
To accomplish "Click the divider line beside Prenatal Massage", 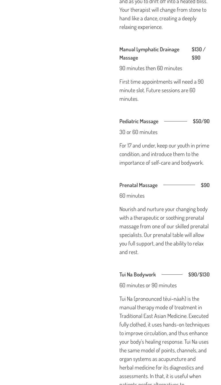I will (x=179, y=185).
